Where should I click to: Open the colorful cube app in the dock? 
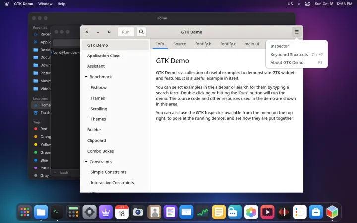tap(332, 212)
